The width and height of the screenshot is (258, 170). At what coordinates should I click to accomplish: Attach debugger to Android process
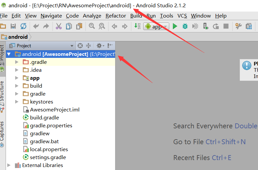click(x=206, y=26)
